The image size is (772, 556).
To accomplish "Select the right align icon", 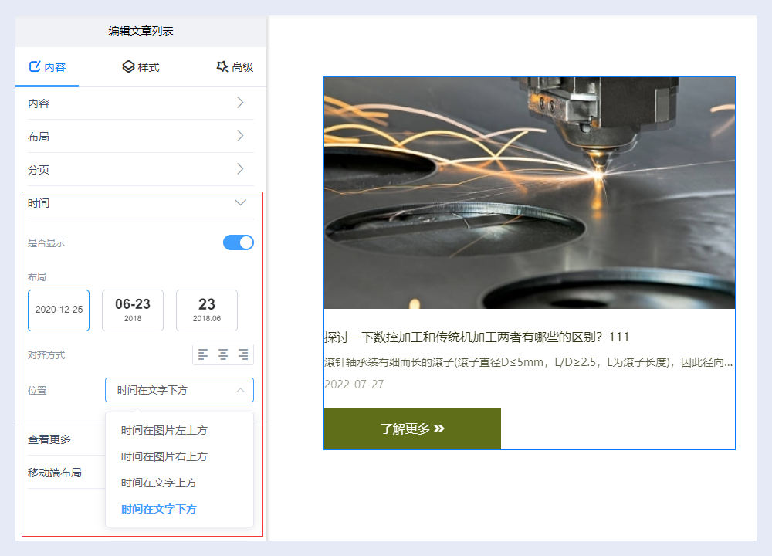I will tap(243, 354).
